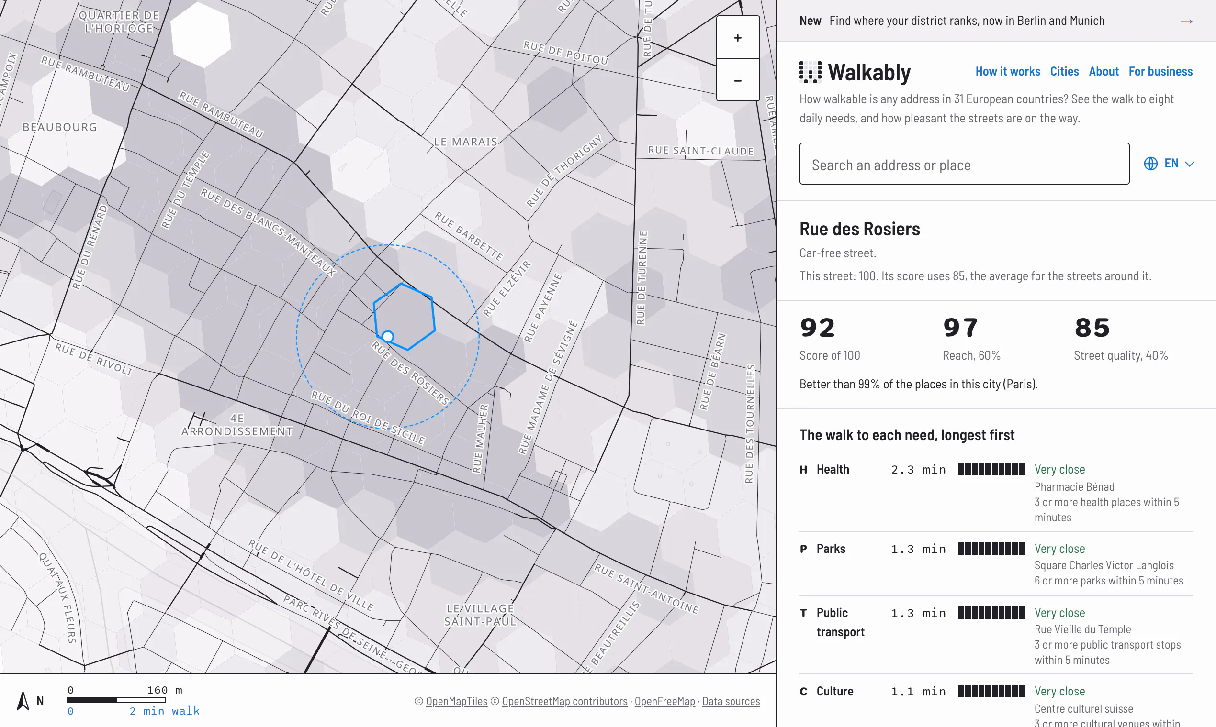Click the Walkably dotted logo icon
This screenshot has height=727, width=1216.
coord(810,72)
